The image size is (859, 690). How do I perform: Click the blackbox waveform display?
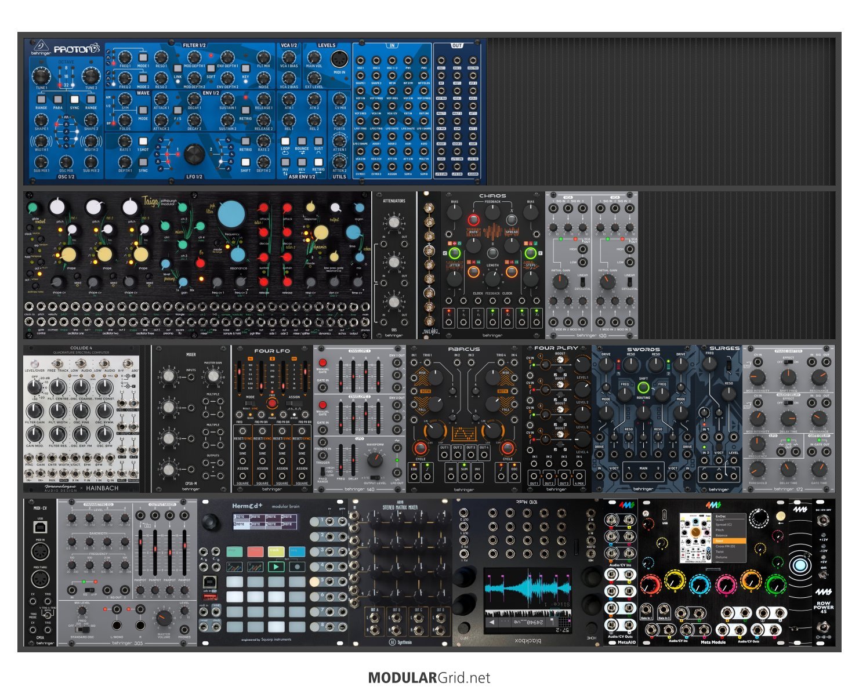[527, 589]
